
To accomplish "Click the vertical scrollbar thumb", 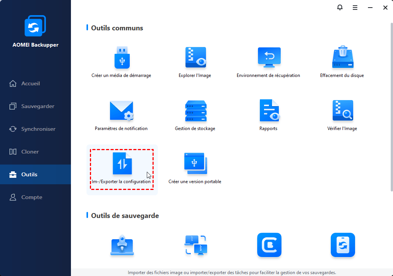I will (391, 107).
